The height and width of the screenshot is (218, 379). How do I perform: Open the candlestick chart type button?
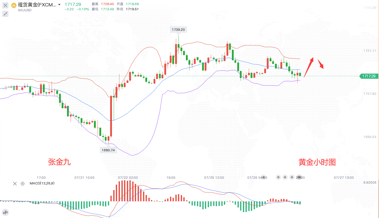[x=5, y=212]
